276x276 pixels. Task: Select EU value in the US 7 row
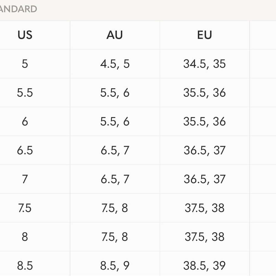click(x=205, y=179)
